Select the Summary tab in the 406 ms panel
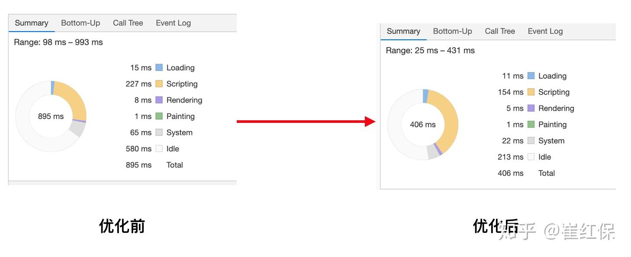The width and height of the screenshot is (631, 257). click(x=403, y=31)
